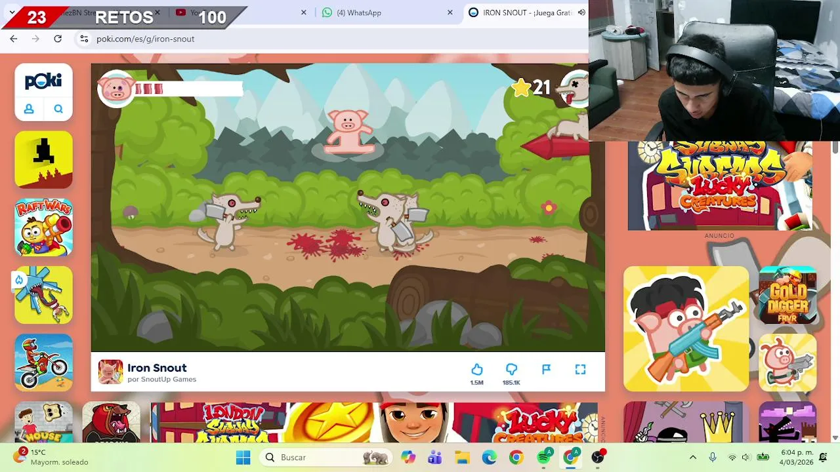Open Subway Surfers Lucky Creatures ad
This screenshot has width=840, height=472.
(720, 186)
